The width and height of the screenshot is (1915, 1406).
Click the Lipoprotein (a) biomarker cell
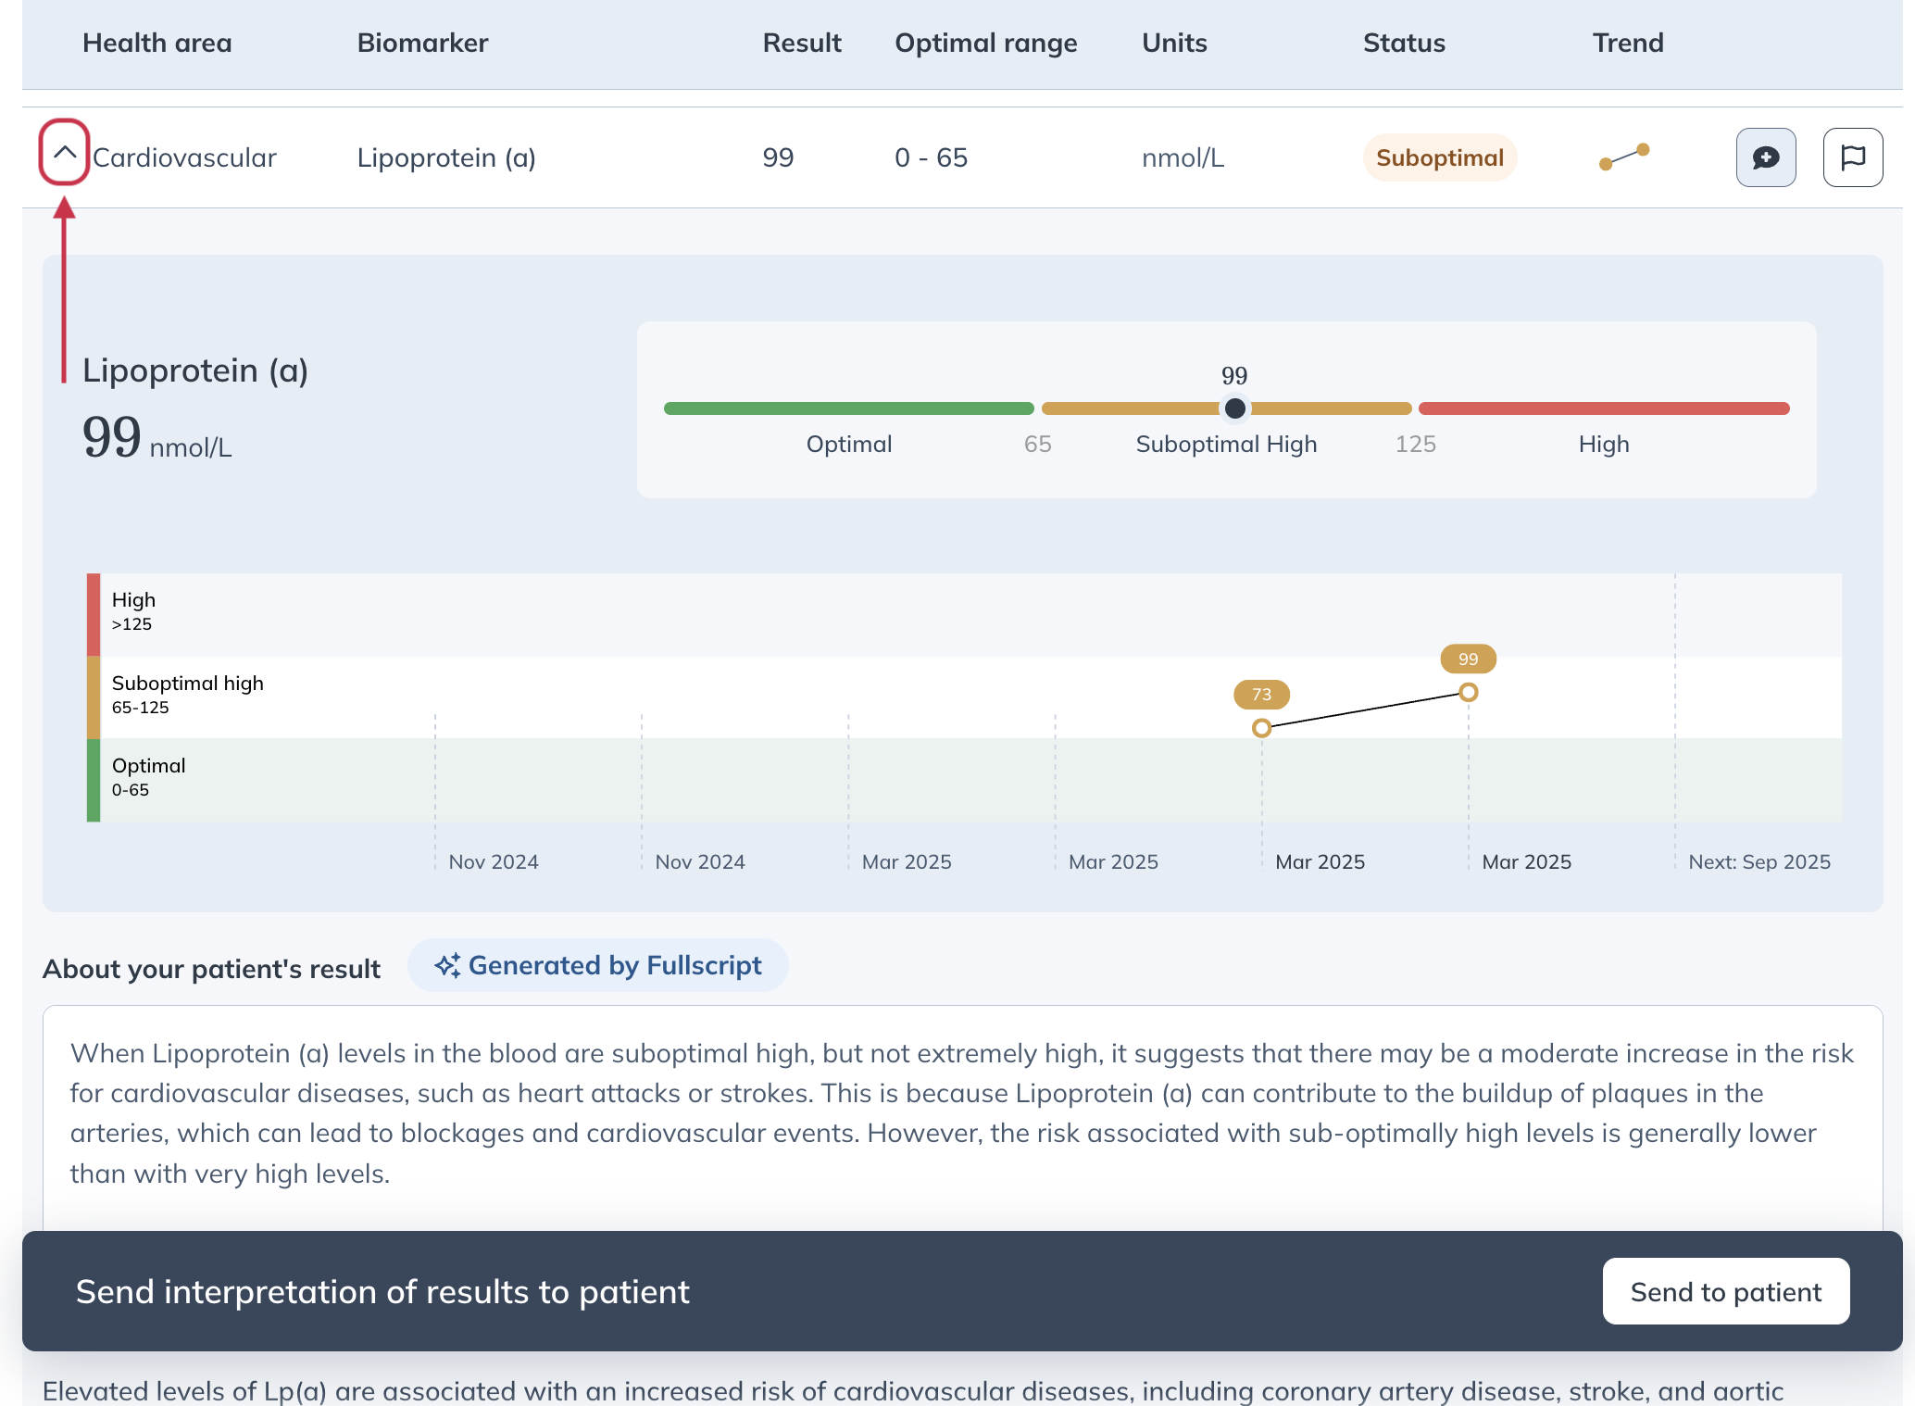446,157
